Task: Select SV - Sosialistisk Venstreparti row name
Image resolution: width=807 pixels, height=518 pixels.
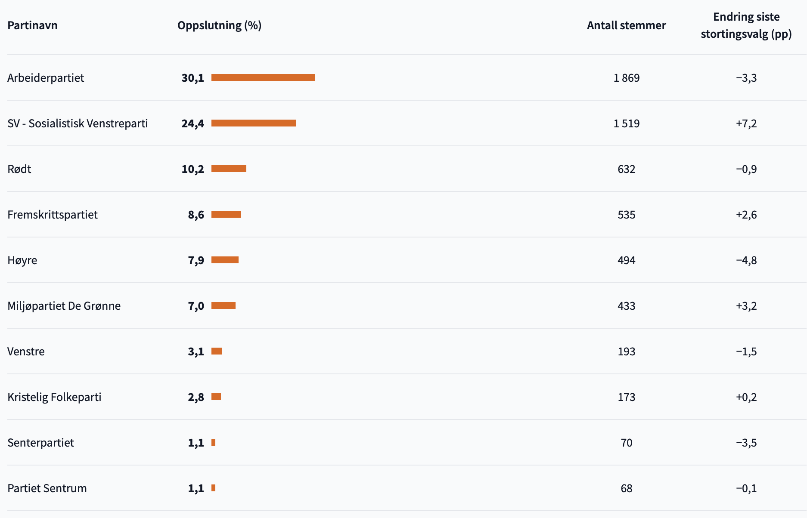Action: pos(78,123)
